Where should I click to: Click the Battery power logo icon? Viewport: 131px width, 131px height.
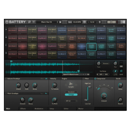pos(7,22)
